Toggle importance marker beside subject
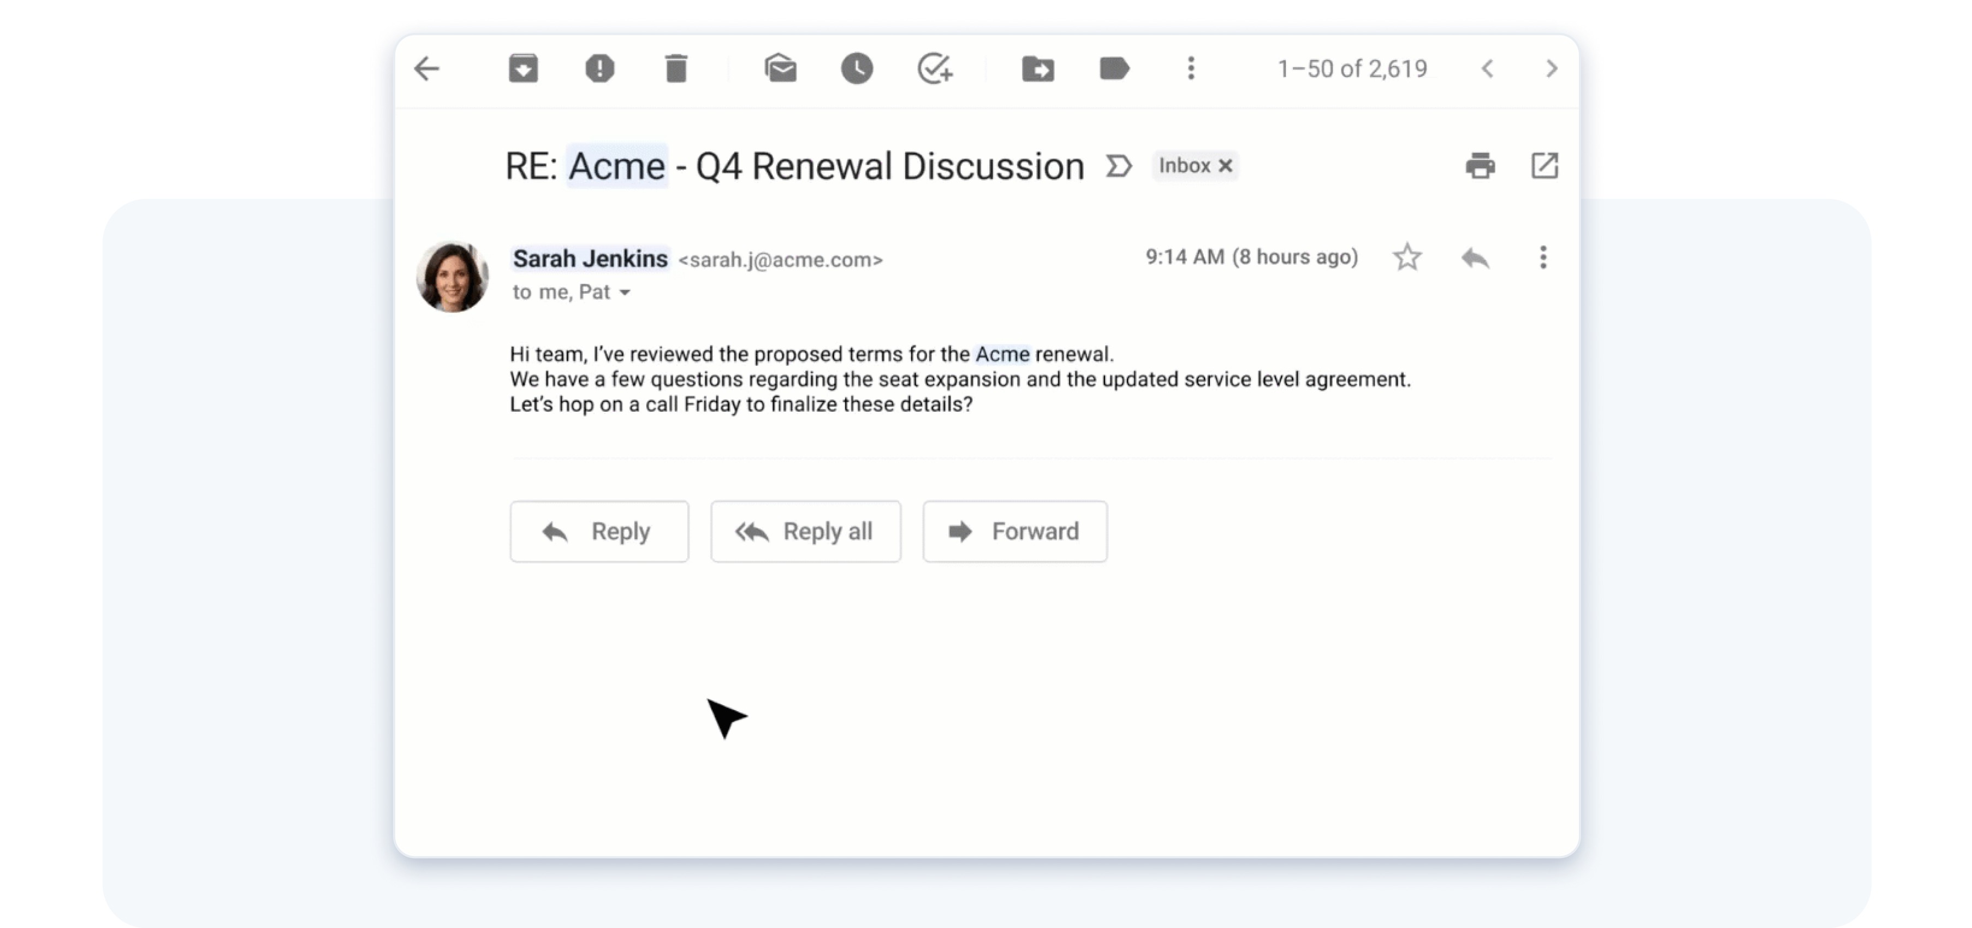This screenshot has width=1972, height=928. click(1119, 166)
